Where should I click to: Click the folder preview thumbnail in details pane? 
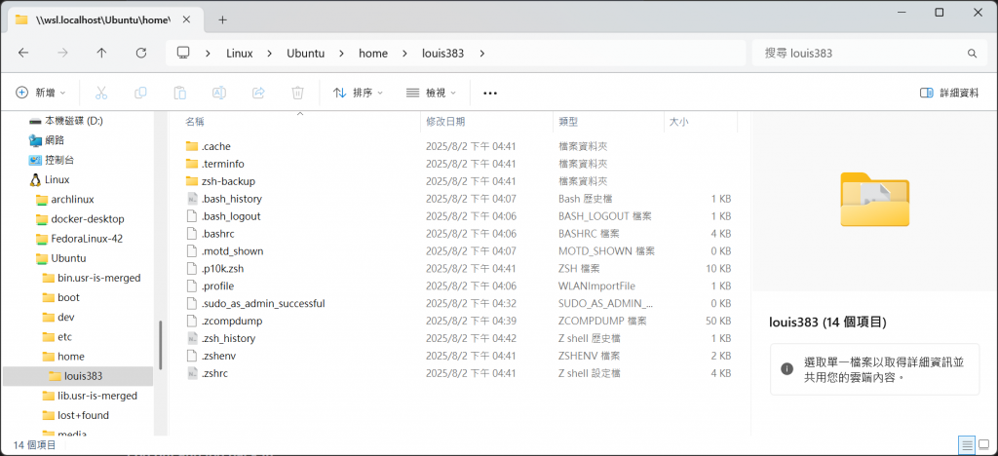coord(874,199)
